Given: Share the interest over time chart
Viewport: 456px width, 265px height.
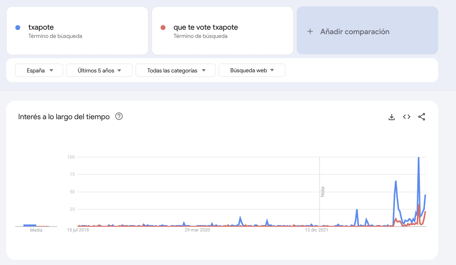Looking at the screenshot, I should (422, 117).
